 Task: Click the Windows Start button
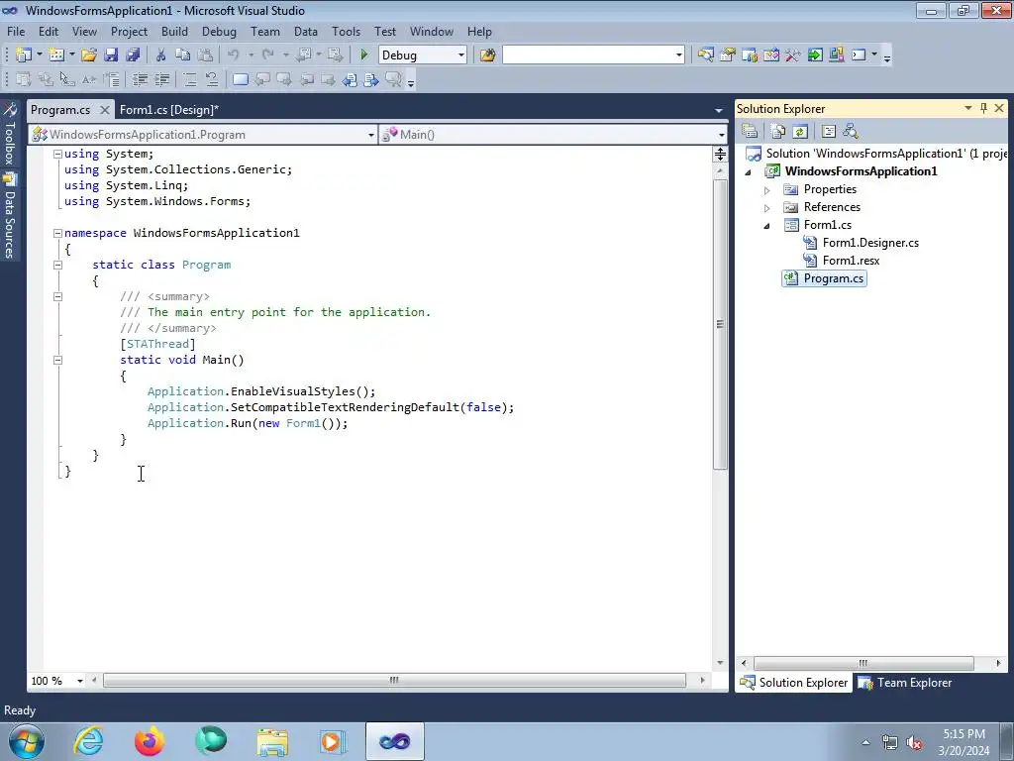pyautogui.click(x=27, y=741)
